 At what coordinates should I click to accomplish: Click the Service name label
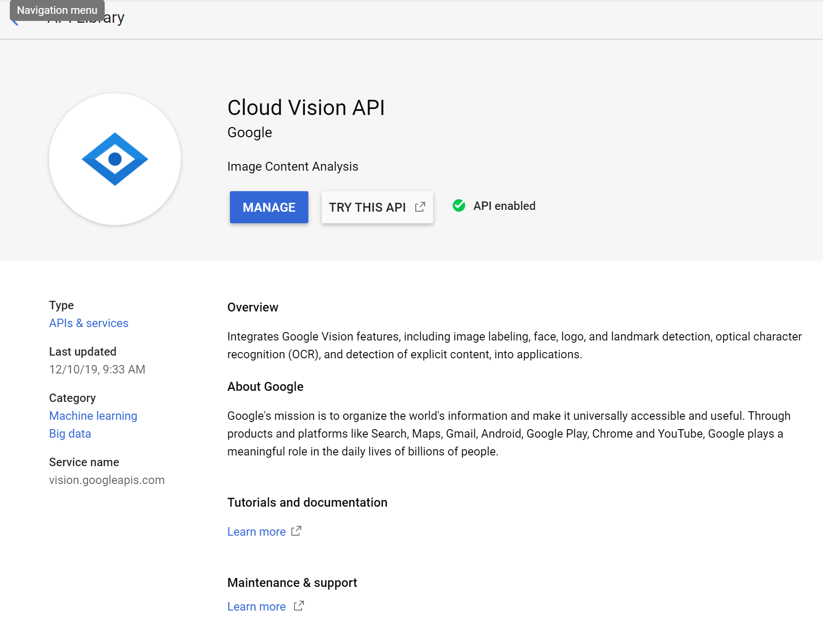84,462
